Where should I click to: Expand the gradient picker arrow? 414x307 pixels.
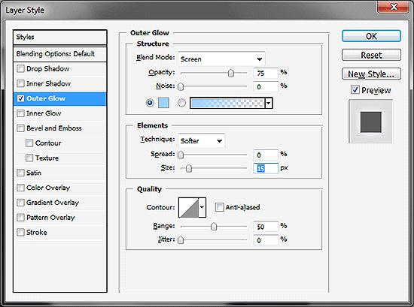(x=269, y=103)
